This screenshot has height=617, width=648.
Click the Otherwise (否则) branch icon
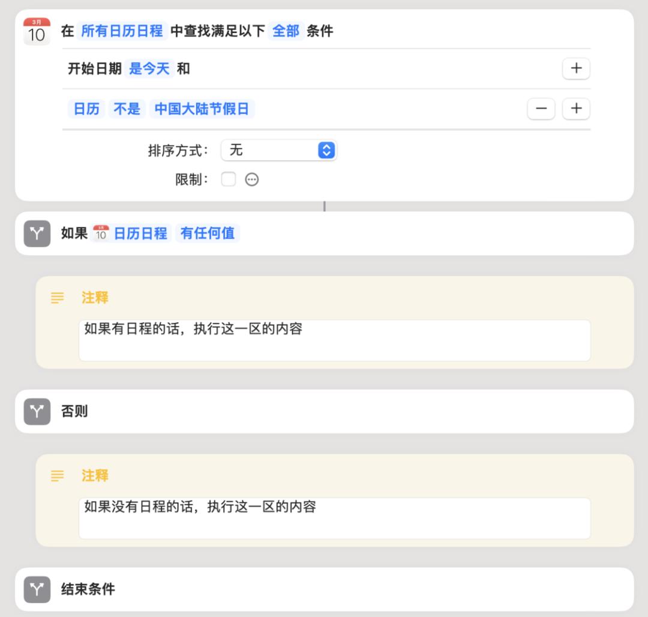pos(37,412)
